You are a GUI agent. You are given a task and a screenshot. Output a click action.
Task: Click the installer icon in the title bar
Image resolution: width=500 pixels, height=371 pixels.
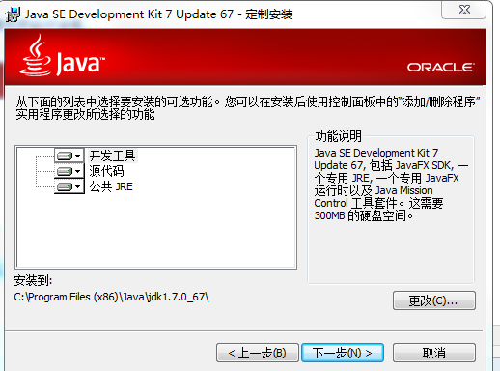click(14, 14)
